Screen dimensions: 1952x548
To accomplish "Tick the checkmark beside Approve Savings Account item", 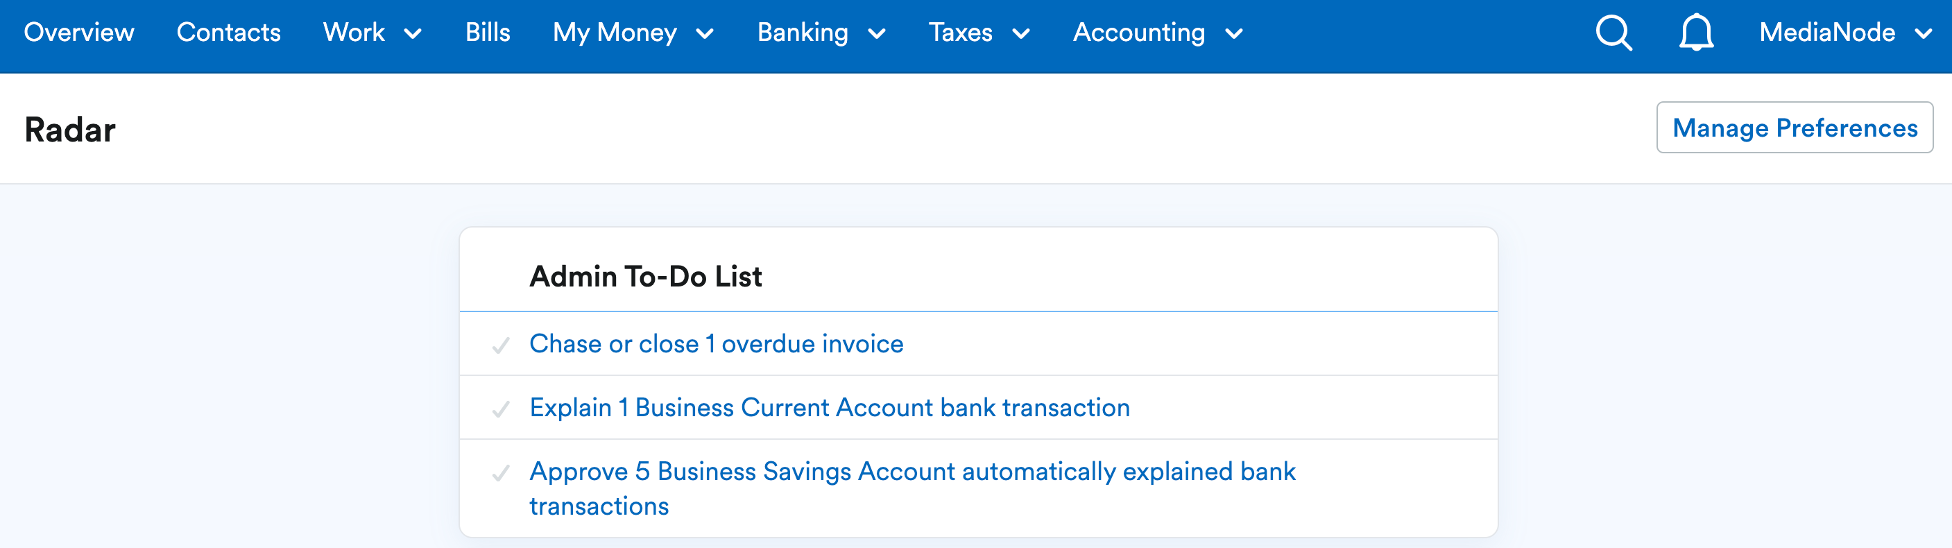I will click(x=500, y=473).
